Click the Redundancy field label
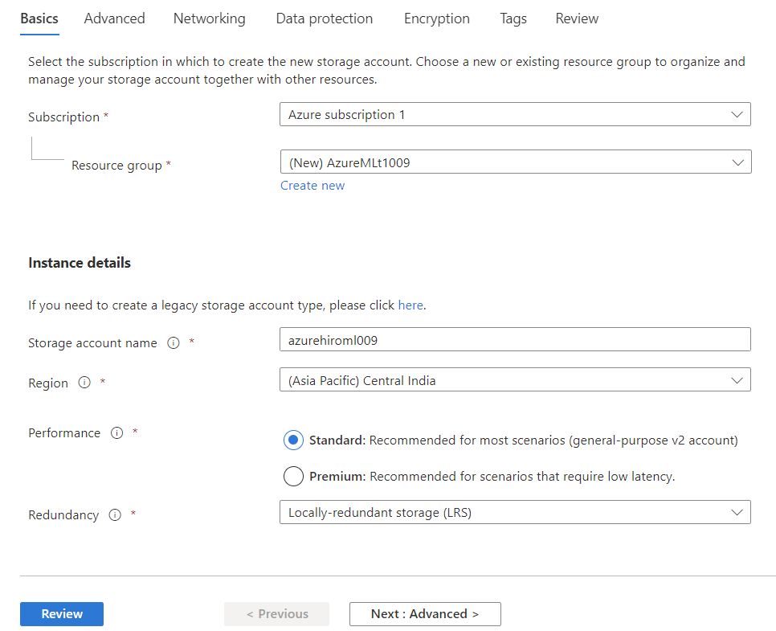776x631 pixels. (x=63, y=515)
